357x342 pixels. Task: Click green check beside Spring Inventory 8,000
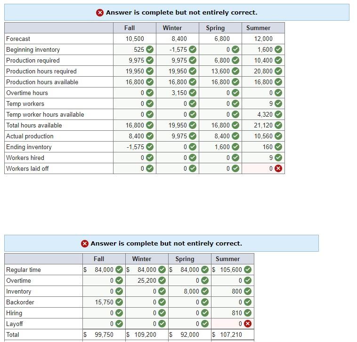pos(205,291)
